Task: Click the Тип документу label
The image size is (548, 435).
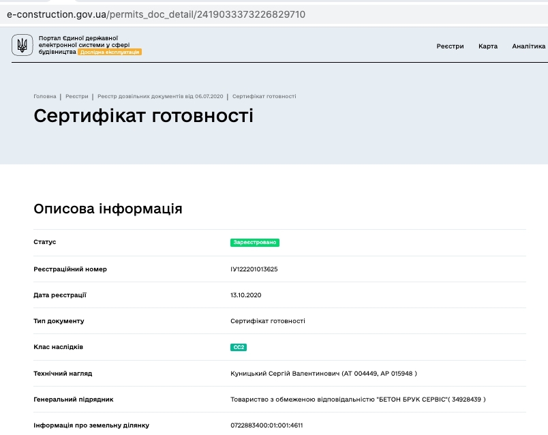Action: click(x=59, y=321)
